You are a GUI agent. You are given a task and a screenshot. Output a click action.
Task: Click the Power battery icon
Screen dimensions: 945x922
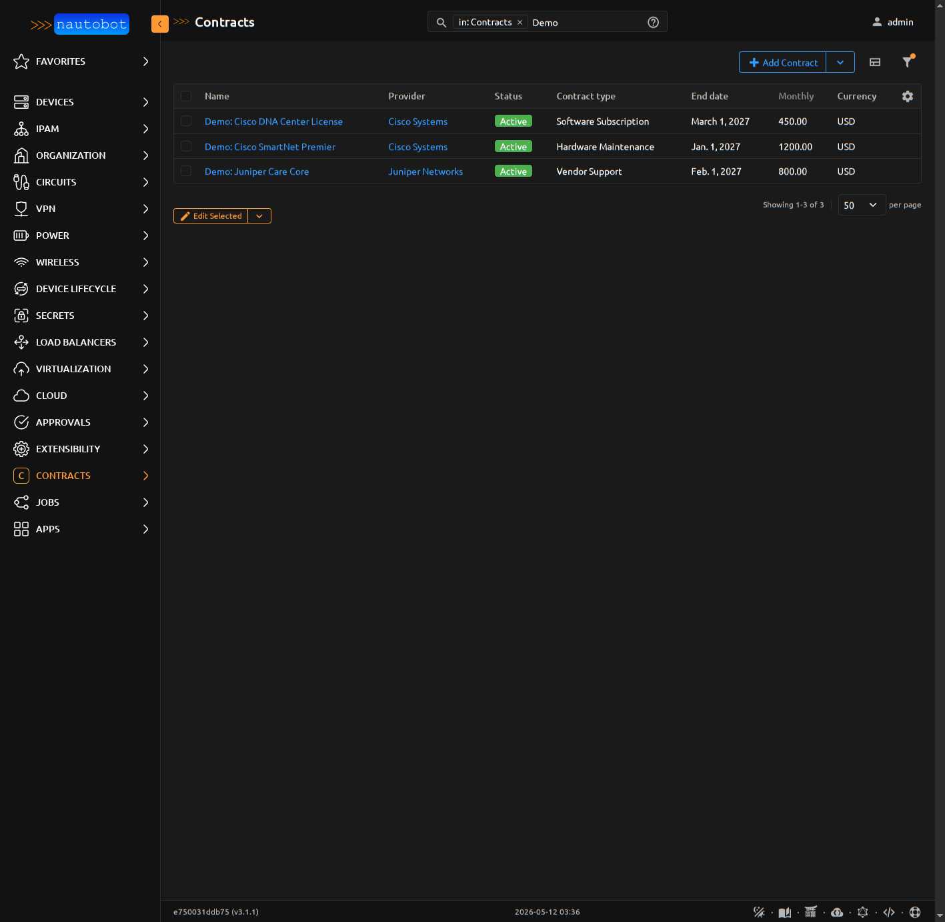(x=21, y=236)
